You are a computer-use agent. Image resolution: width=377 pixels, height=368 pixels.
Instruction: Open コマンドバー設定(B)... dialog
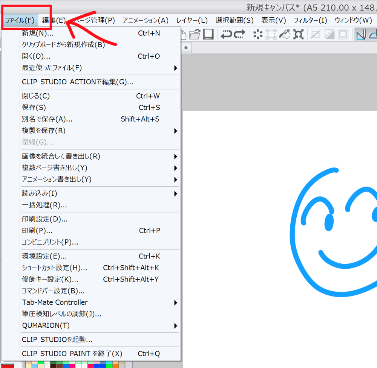tap(100, 291)
